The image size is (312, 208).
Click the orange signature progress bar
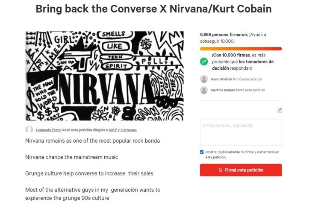(x=241, y=49)
